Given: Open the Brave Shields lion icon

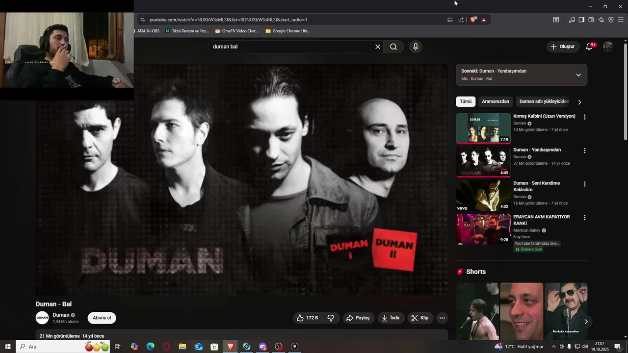Looking at the screenshot, I should coord(473,20).
